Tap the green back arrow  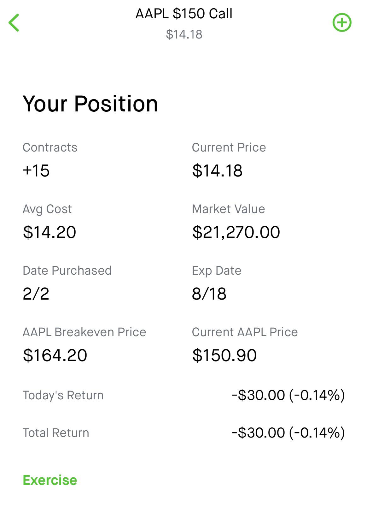(x=14, y=23)
